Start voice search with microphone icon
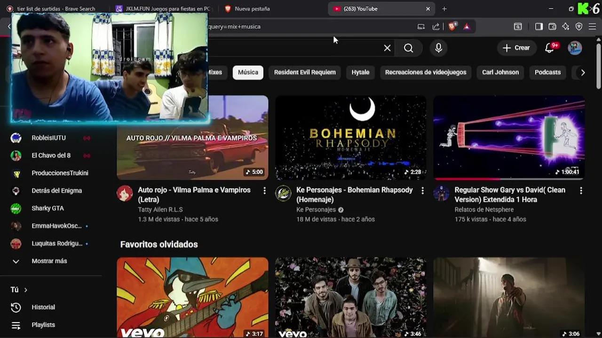Viewport: 602px width, 338px height. (438, 48)
